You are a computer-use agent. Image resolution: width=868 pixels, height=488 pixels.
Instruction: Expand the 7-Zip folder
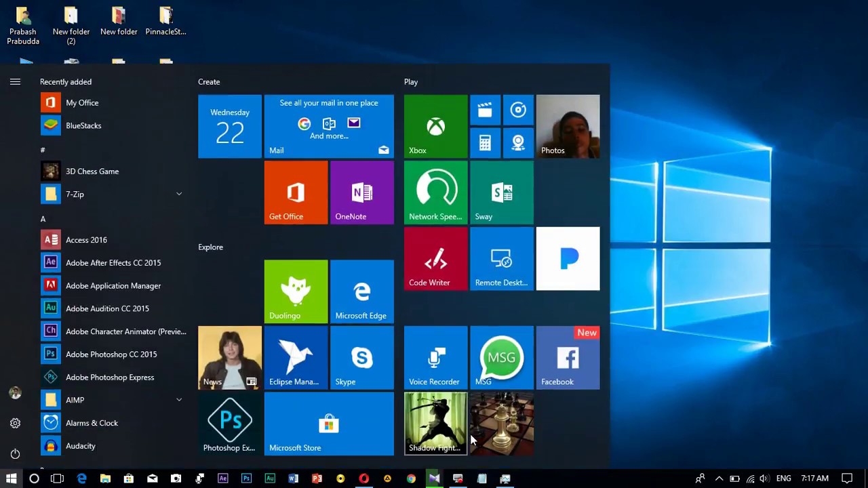click(179, 195)
